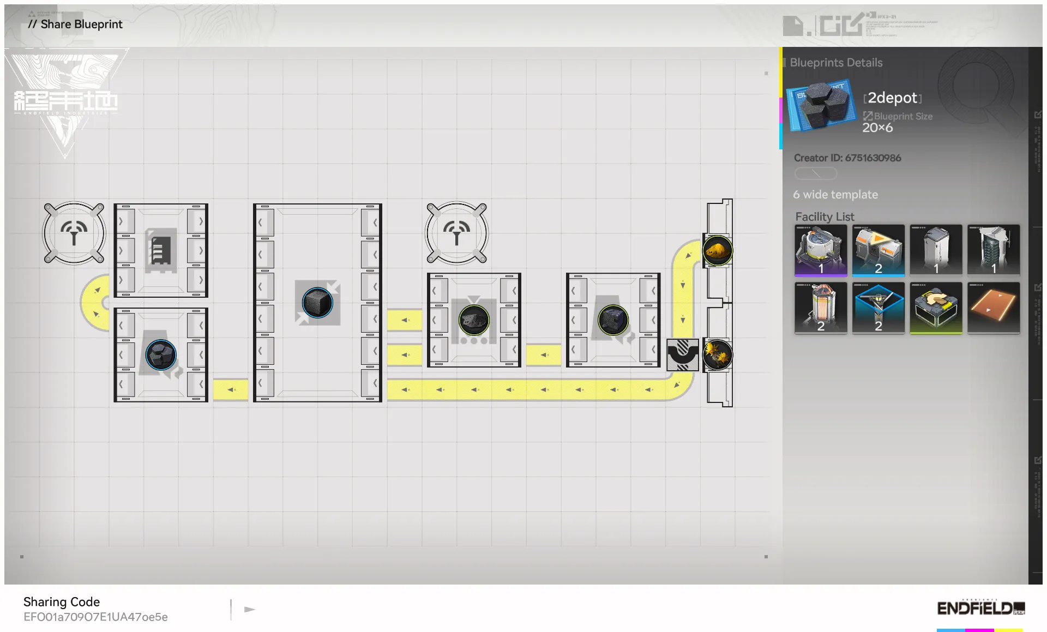
Task: Toggle the pill switch under Creator ID
Action: 815,173
